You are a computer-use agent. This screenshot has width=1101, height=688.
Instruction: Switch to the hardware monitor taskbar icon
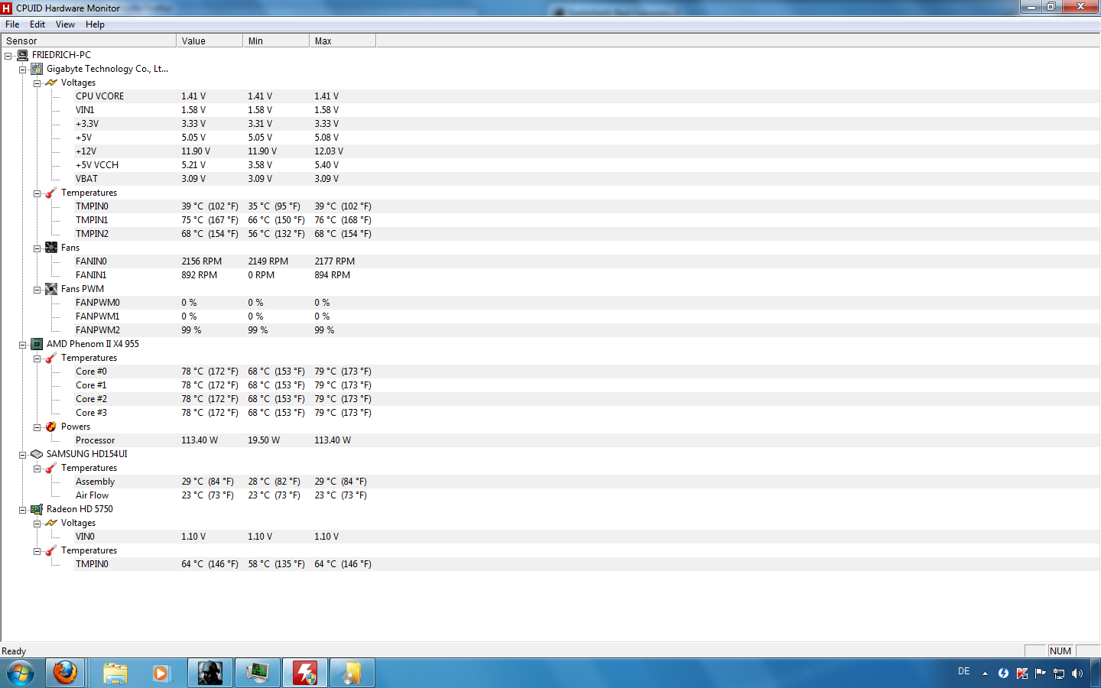point(258,673)
